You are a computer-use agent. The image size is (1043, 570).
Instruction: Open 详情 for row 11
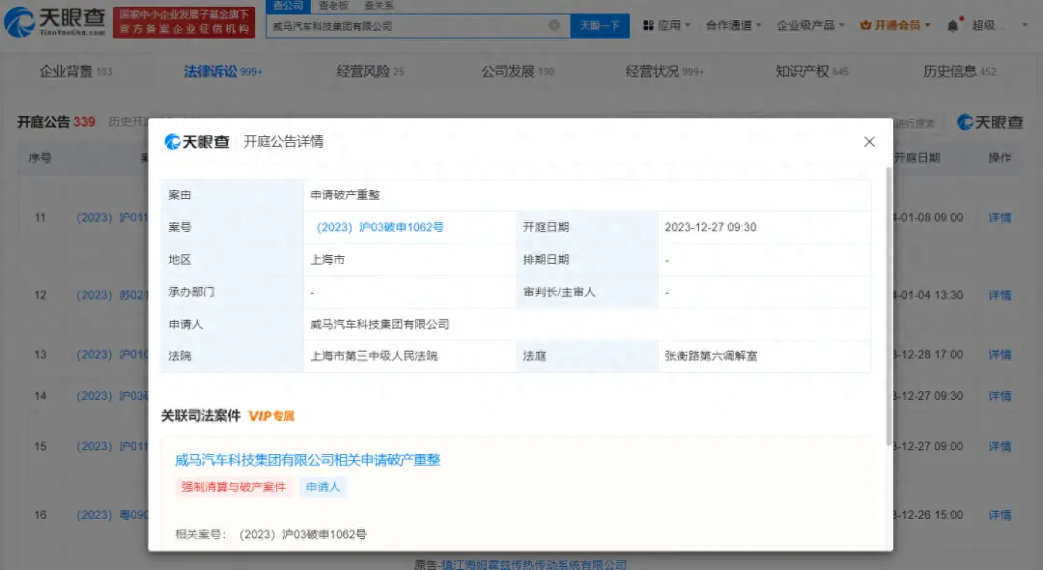1000,217
